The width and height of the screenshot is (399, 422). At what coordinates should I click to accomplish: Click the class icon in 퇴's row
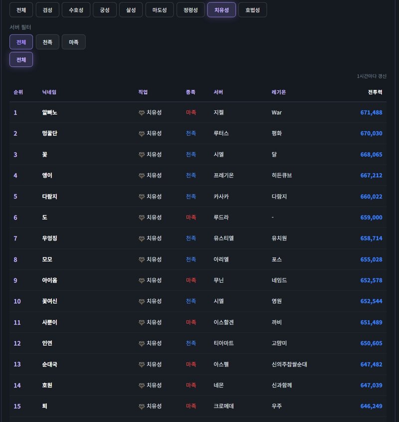tap(142, 407)
